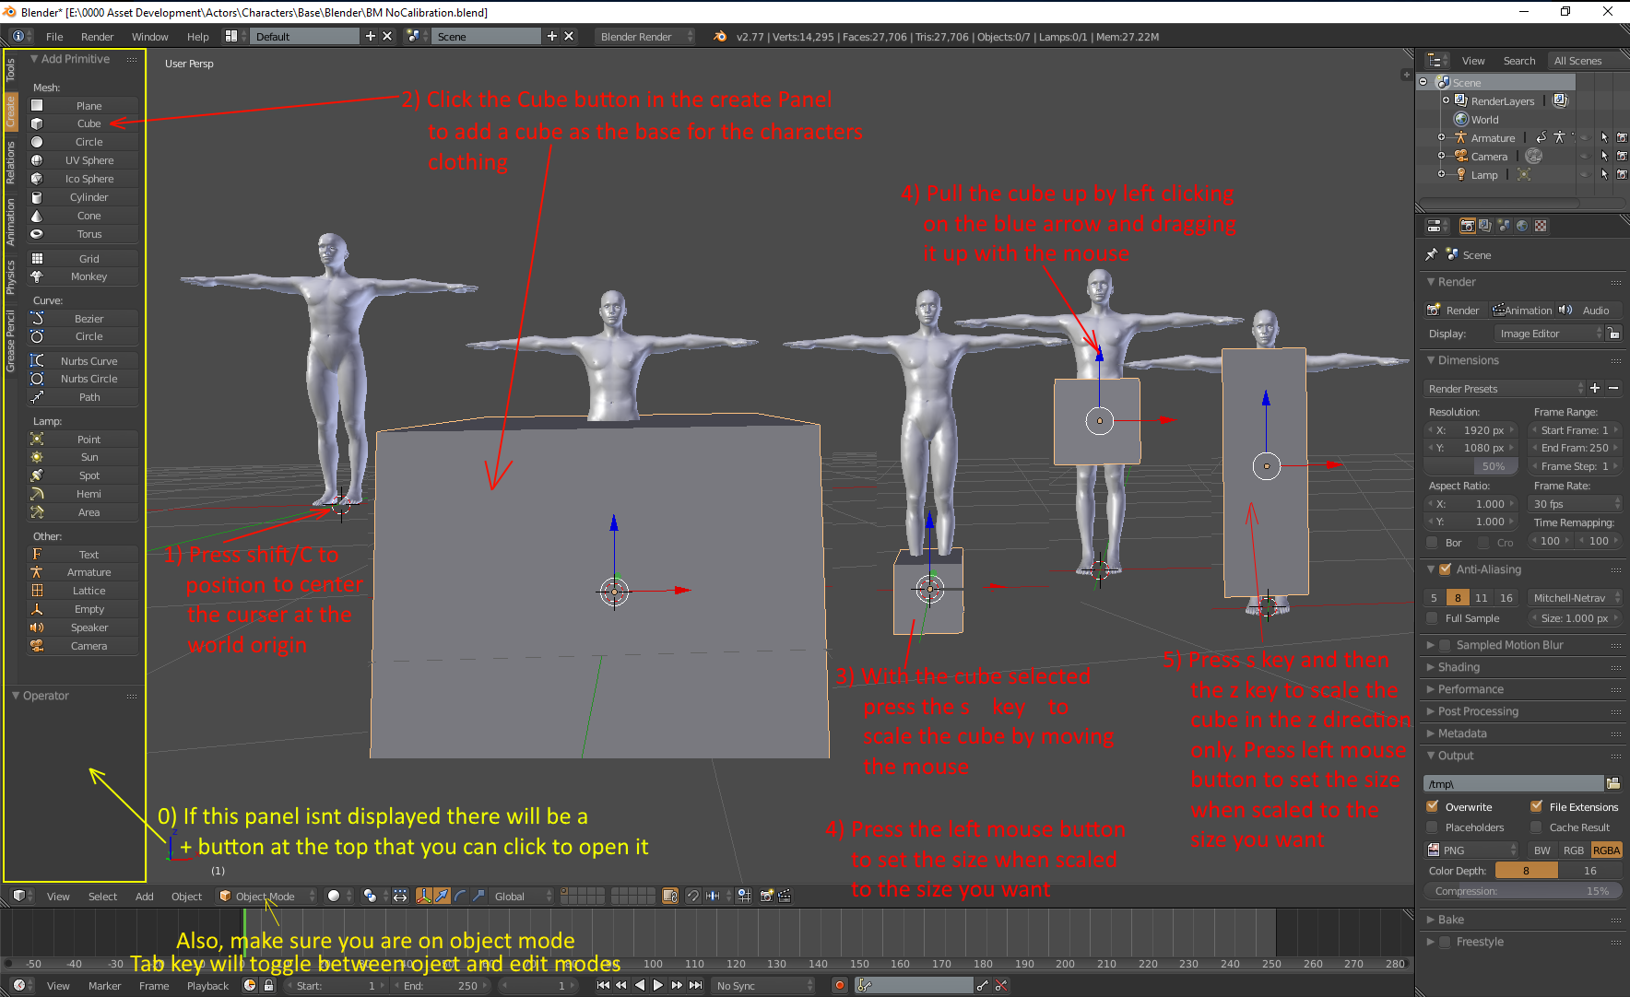Viewport: 1630px width, 997px height.
Task: Expand the Performance panel
Action: pyautogui.click(x=1431, y=689)
